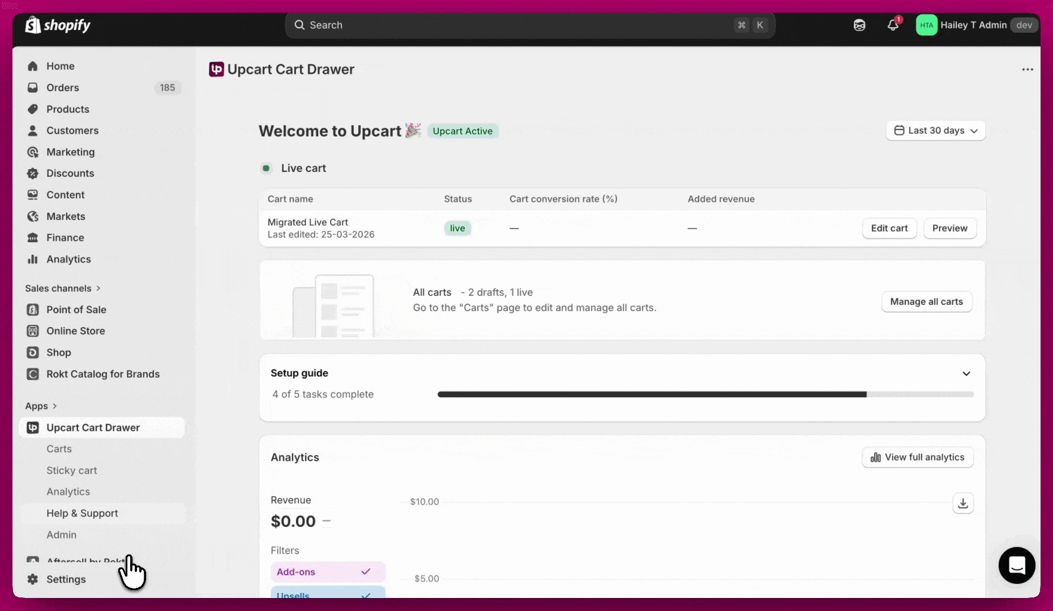The width and height of the screenshot is (1053, 611).
Task: Click the Shopify logo
Action: (58, 25)
